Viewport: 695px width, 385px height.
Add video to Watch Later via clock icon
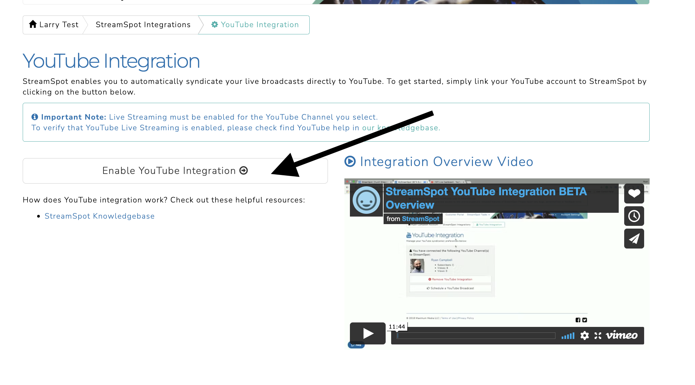click(x=634, y=216)
